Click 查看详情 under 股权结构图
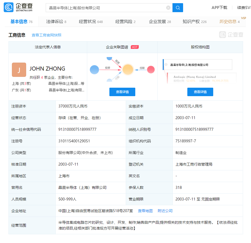 [200, 92]
